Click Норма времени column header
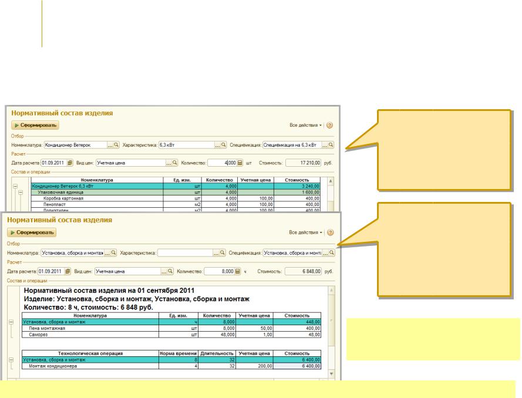Image resolution: width=522 pixels, height=398 pixels. 179,353
